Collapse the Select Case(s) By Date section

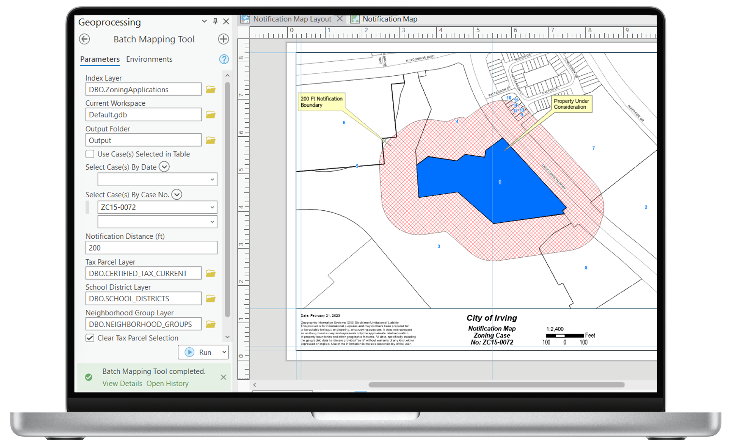pos(164,167)
